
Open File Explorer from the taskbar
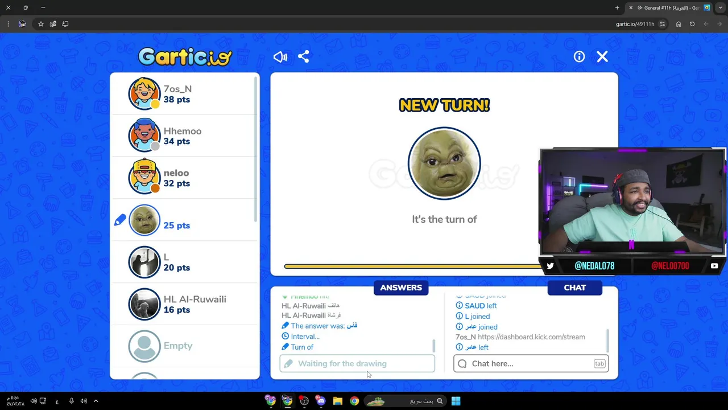pos(338,401)
